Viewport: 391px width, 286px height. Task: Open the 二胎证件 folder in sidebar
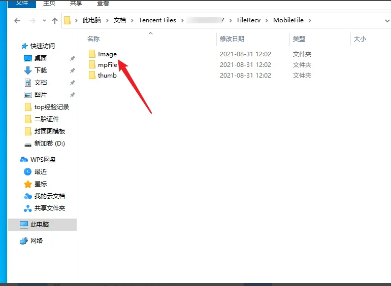click(x=47, y=119)
